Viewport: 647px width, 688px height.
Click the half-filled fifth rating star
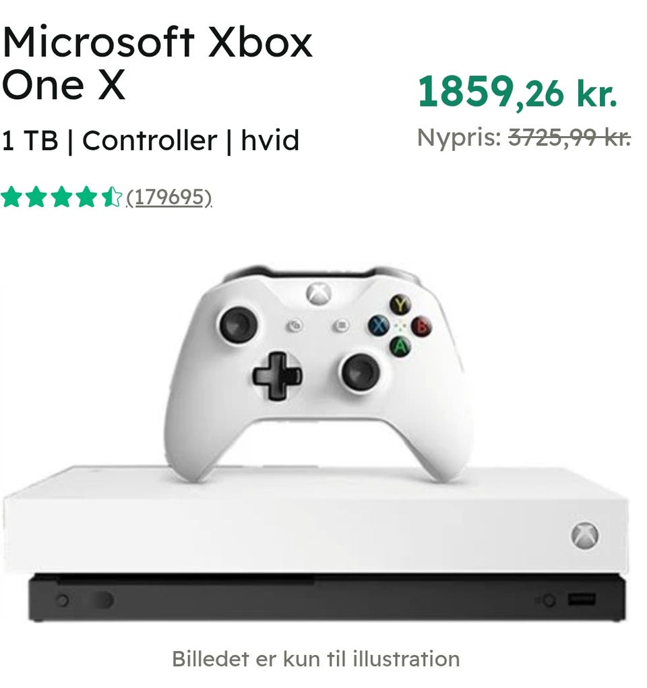(x=111, y=197)
